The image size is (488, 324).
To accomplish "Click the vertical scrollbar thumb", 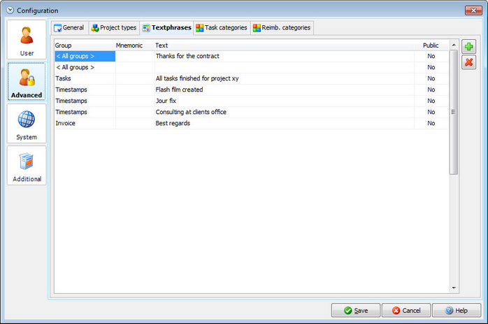I will click(454, 112).
